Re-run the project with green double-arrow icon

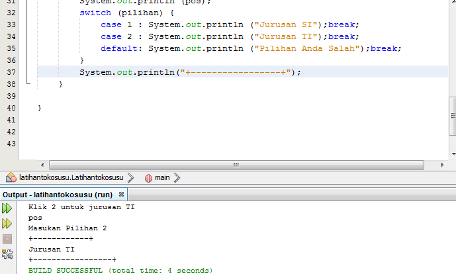(x=7, y=208)
